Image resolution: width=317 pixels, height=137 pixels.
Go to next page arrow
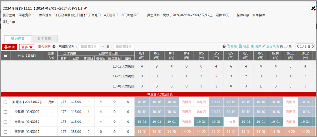click(x=313, y=47)
